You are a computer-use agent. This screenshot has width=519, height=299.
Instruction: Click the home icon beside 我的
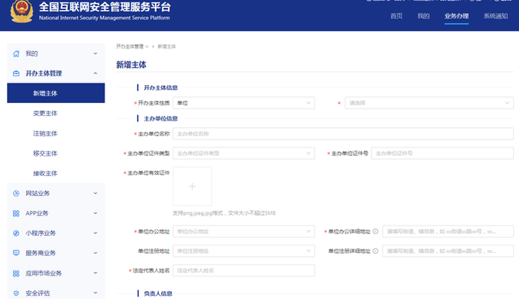[x=16, y=53]
